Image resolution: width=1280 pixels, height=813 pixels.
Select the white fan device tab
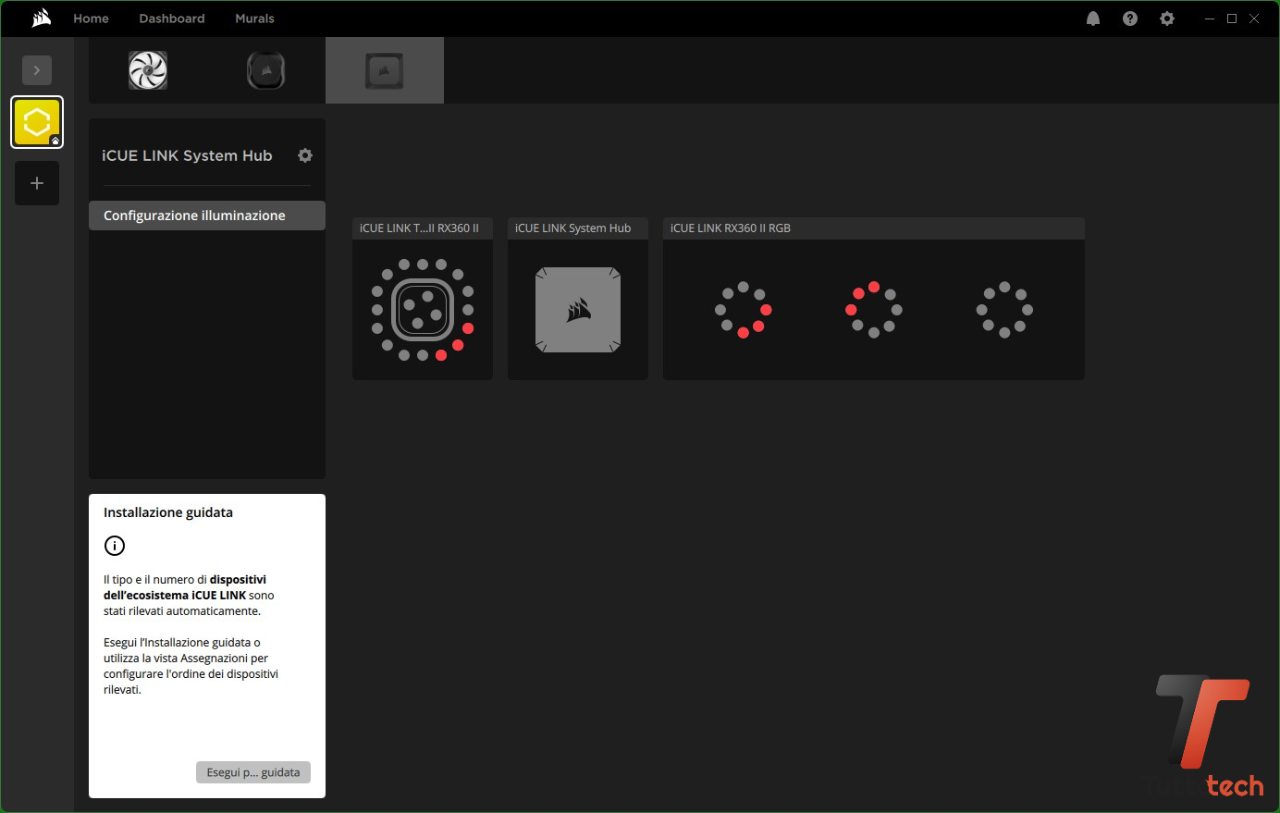tap(148, 70)
